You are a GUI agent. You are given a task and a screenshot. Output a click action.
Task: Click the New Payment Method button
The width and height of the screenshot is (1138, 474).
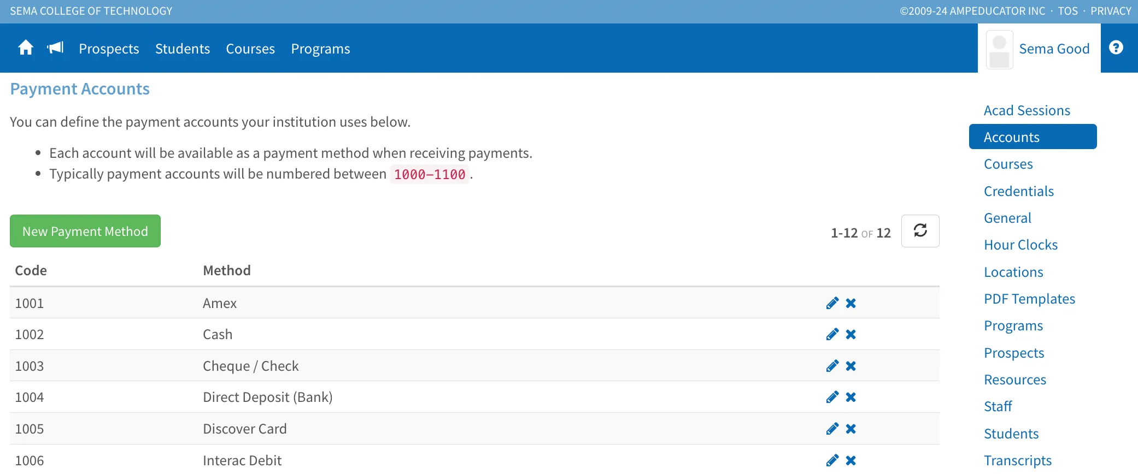click(x=85, y=231)
